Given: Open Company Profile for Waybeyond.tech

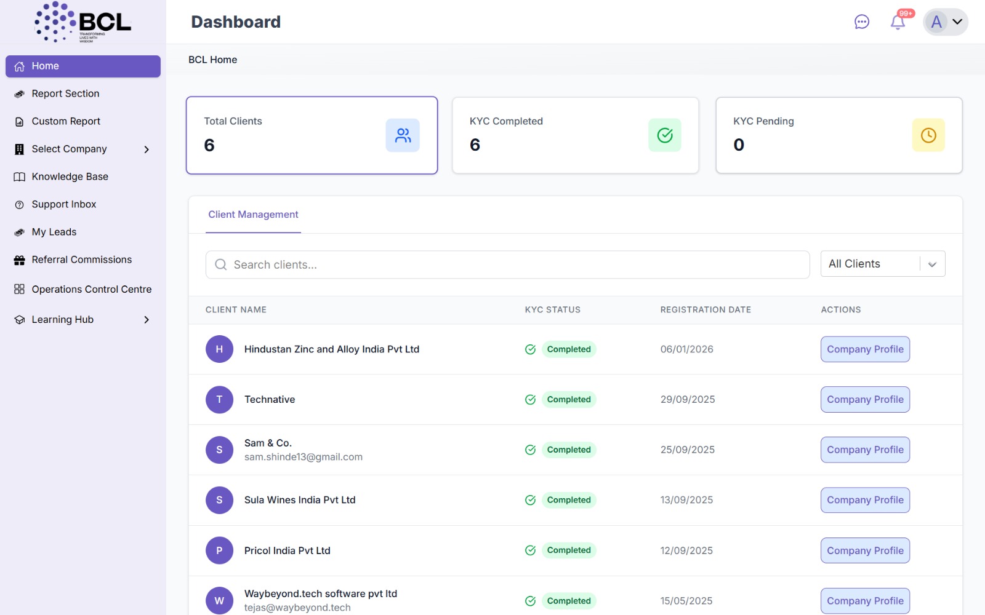Looking at the screenshot, I should [x=865, y=601].
